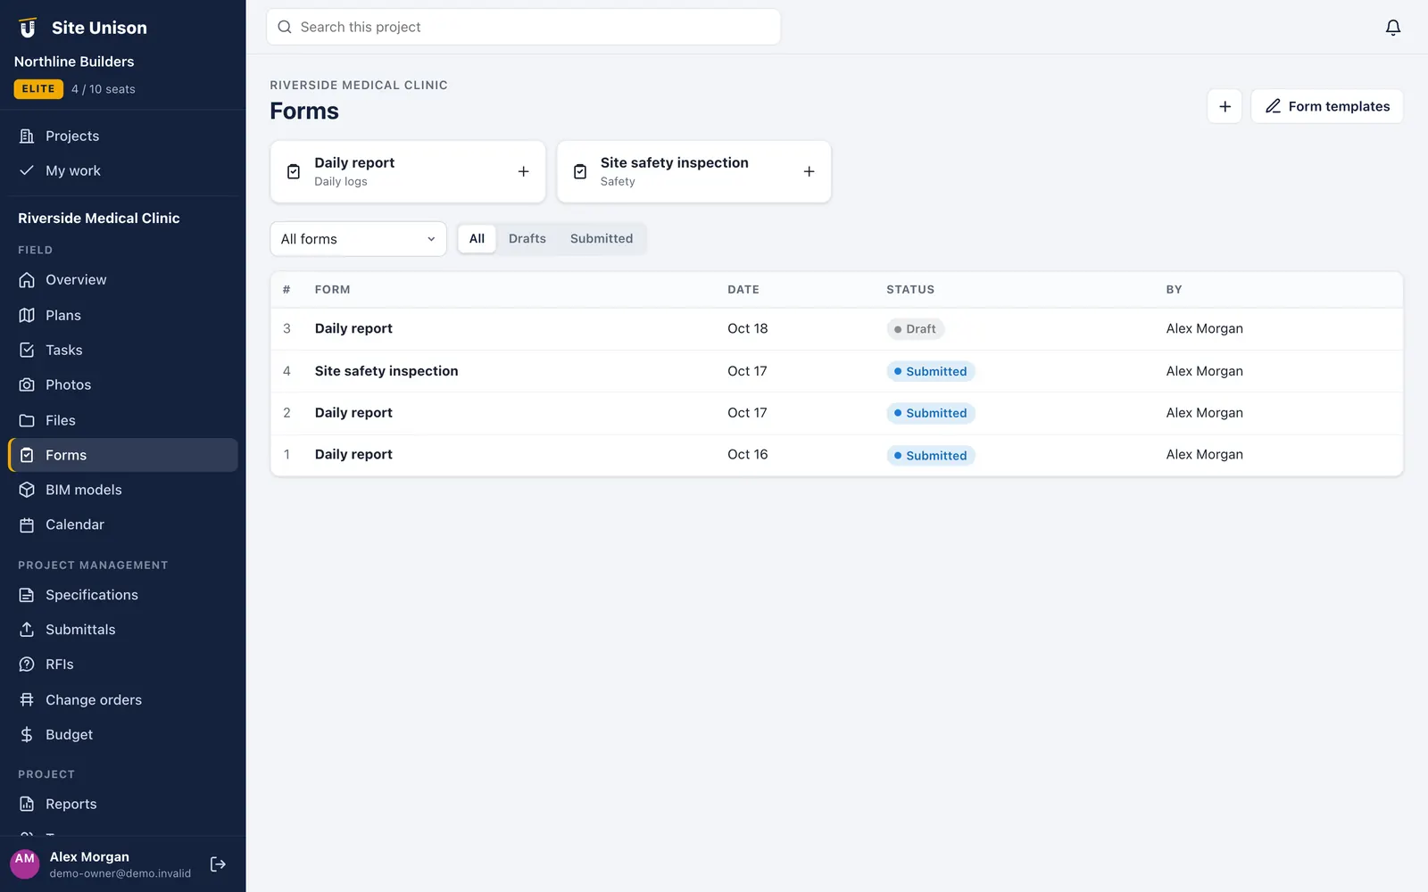Open the Site safety inspection row
The height and width of the screenshot is (892, 1428).
pyautogui.click(x=836, y=371)
